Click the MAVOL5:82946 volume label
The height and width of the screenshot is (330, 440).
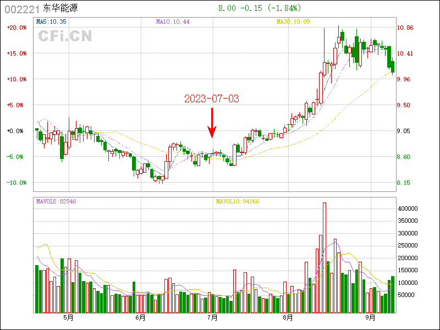(x=56, y=202)
